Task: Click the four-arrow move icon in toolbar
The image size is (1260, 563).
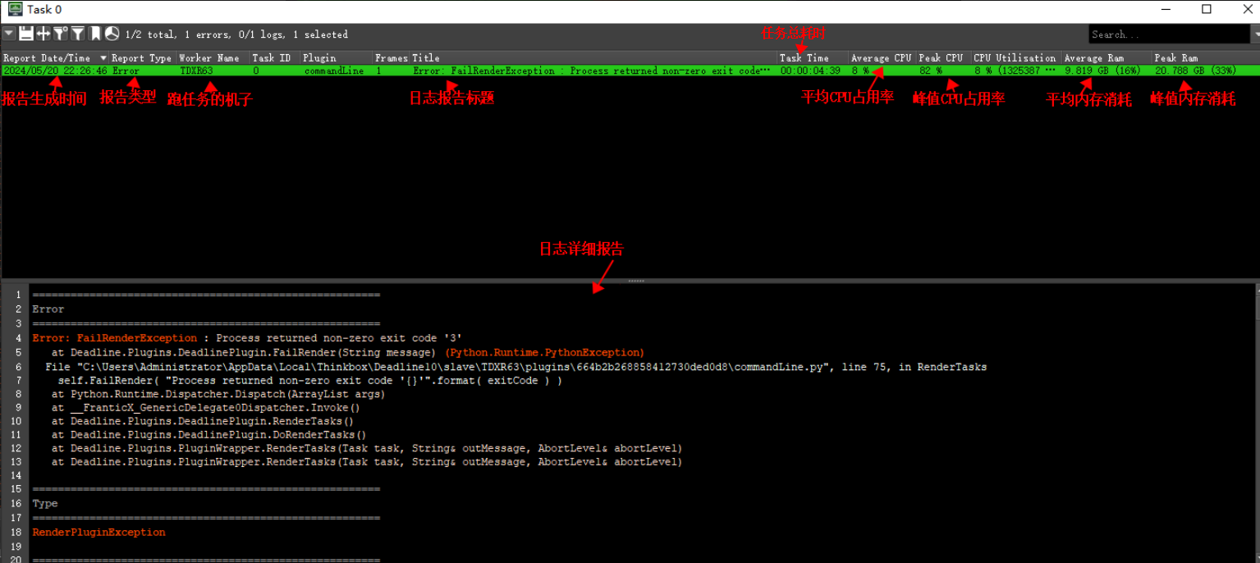Action: tap(44, 34)
